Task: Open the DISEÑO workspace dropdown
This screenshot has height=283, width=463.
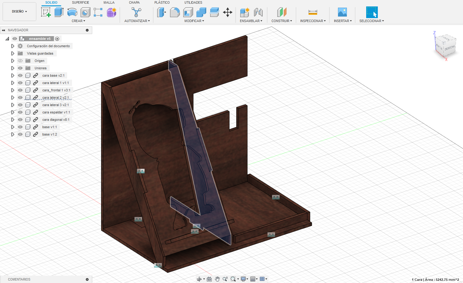Action: tap(19, 11)
